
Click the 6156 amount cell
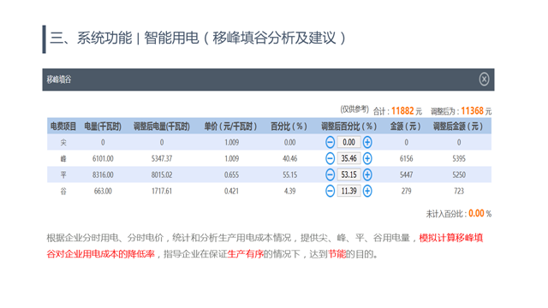coord(406,159)
